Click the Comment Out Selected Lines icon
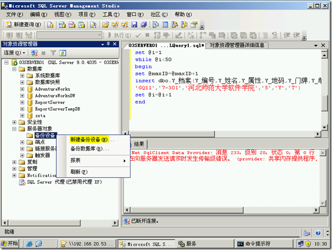Viewport: 332px width, 250px height. [x=265, y=35]
